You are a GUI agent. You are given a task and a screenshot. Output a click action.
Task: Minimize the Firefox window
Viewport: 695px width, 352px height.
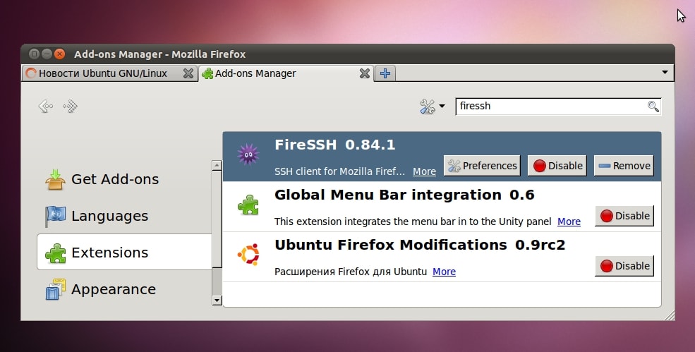pyautogui.click(x=47, y=54)
